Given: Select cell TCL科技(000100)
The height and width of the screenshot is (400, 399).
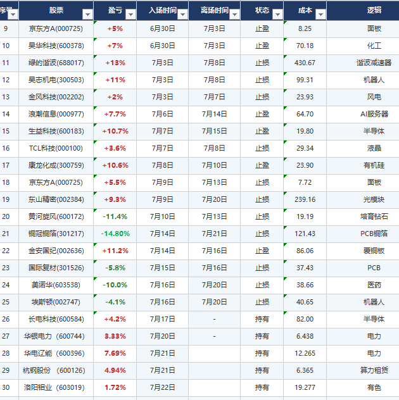Looking at the screenshot, I should [x=56, y=148].
